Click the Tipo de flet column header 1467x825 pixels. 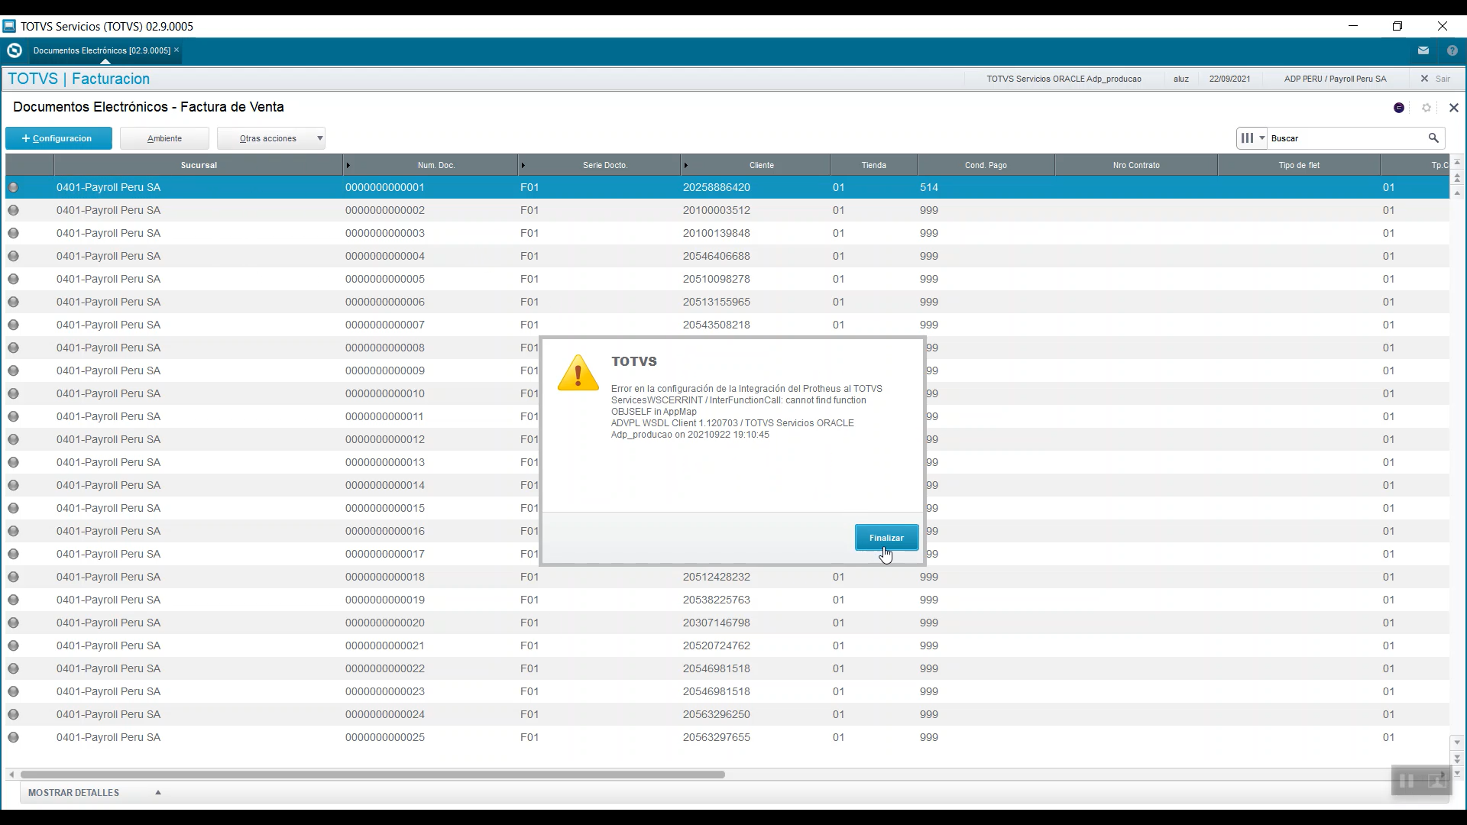coord(1299,165)
